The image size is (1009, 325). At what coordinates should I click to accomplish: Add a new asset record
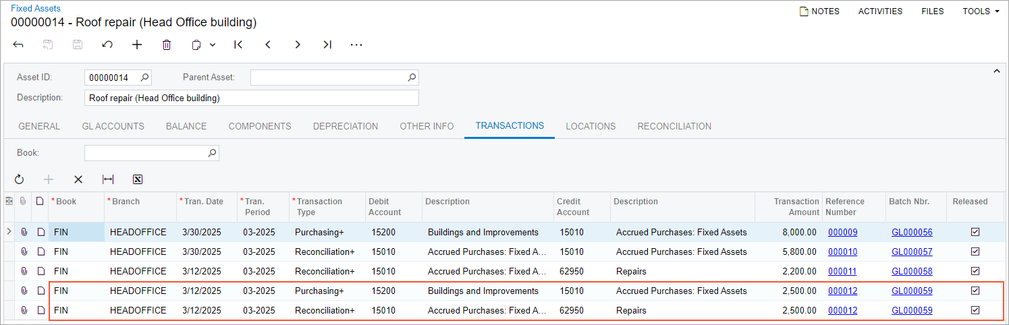point(137,45)
